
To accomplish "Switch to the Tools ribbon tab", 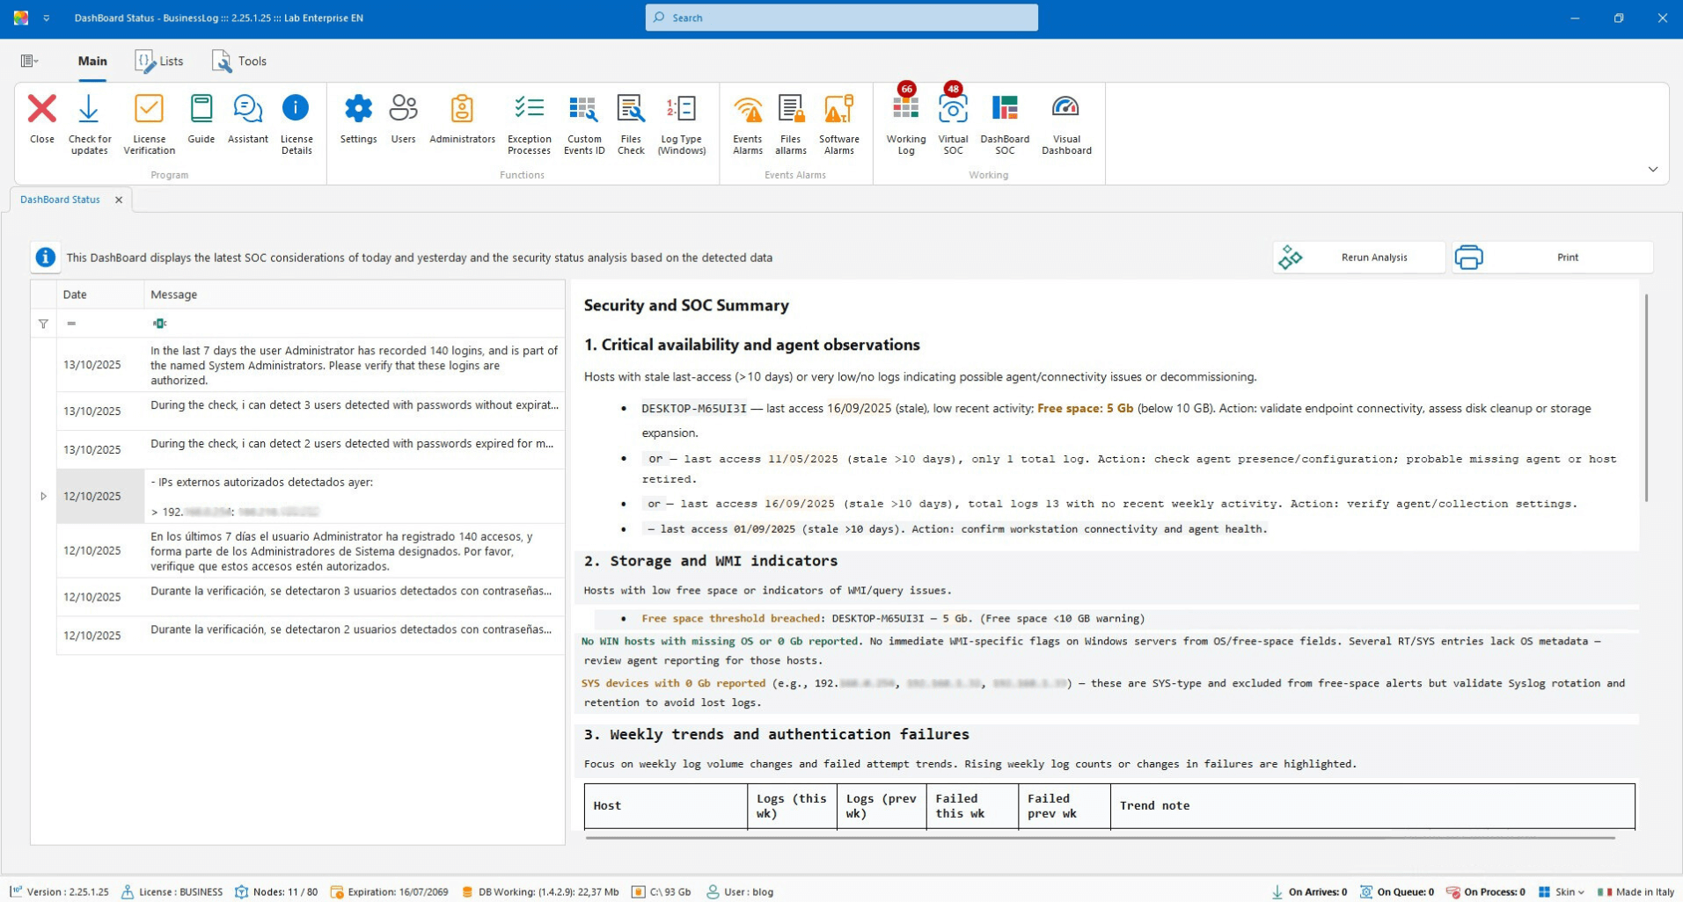I will (x=239, y=61).
